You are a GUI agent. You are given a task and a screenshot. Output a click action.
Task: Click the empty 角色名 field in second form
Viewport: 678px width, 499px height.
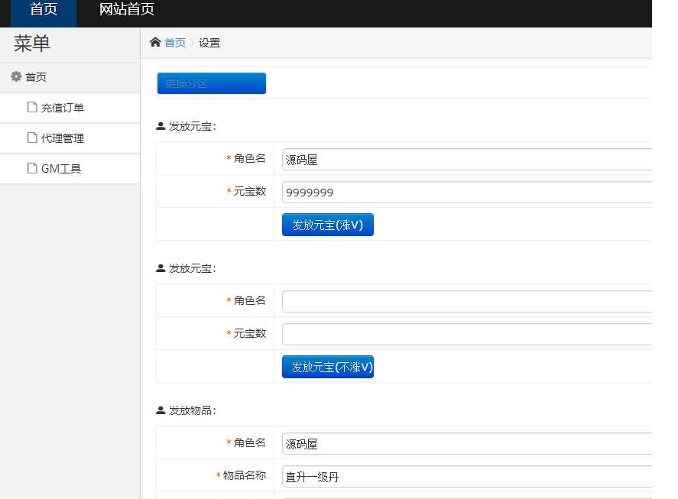pyautogui.click(x=466, y=302)
